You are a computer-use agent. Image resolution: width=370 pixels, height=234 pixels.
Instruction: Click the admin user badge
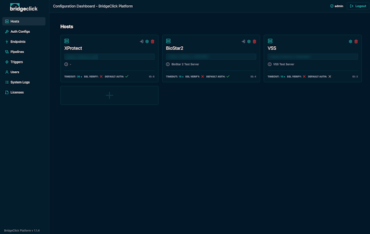point(337,6)
